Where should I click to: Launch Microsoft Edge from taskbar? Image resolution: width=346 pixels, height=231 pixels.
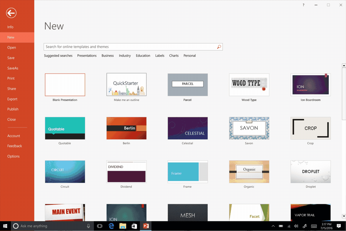tap(111, 226)
